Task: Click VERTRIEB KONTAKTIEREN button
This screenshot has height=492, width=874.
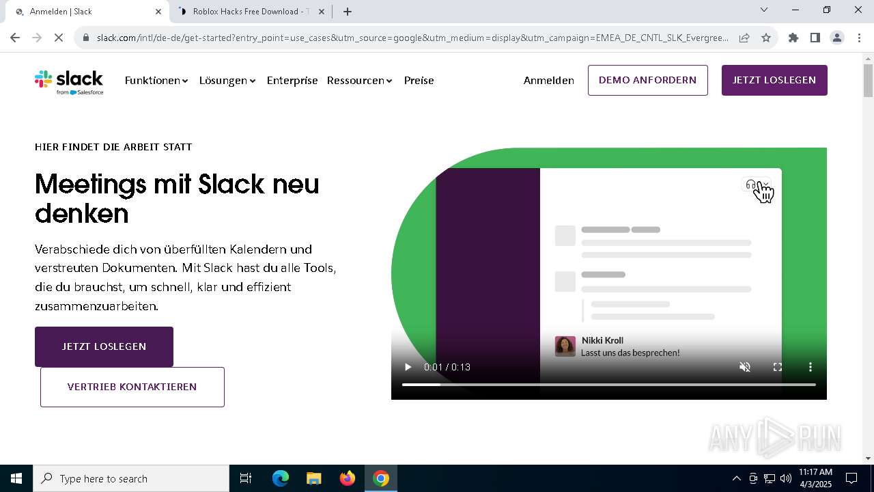Action: [132, 387]
